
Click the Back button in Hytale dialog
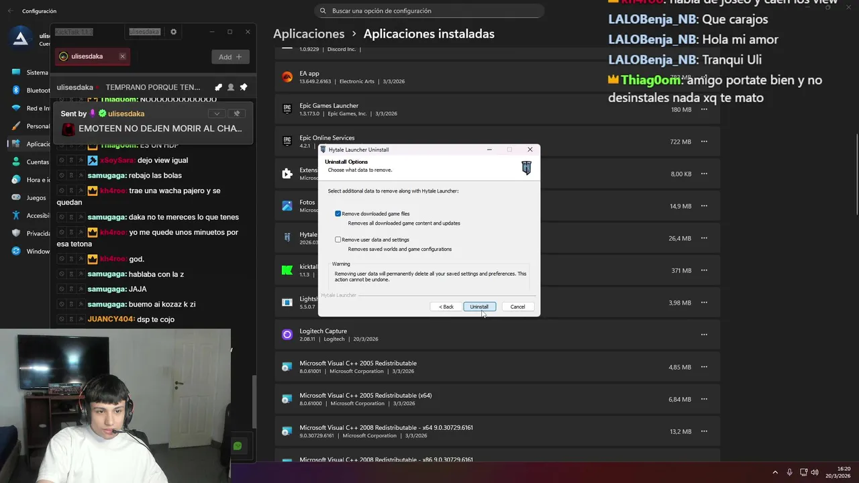click(446, 307)
